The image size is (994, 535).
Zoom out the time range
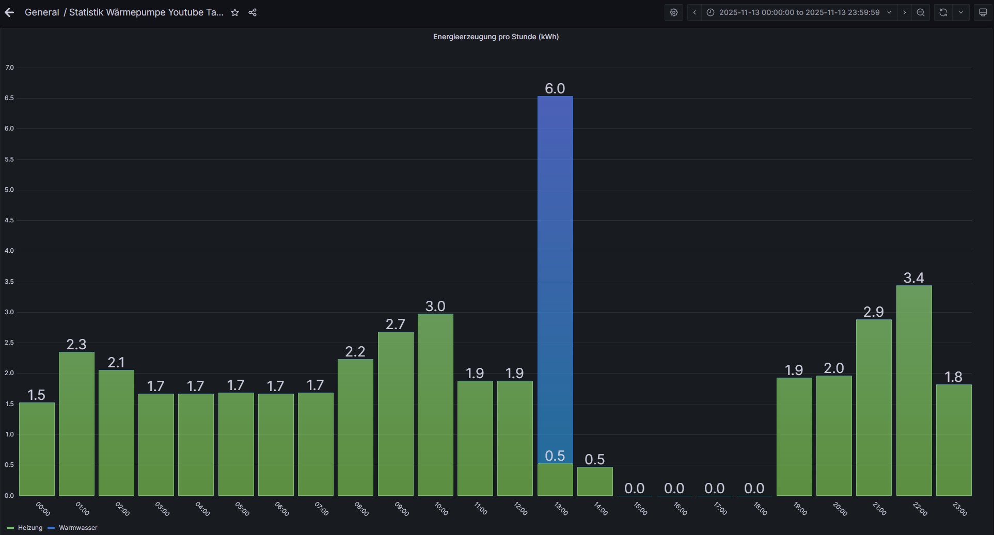point(921,12)
